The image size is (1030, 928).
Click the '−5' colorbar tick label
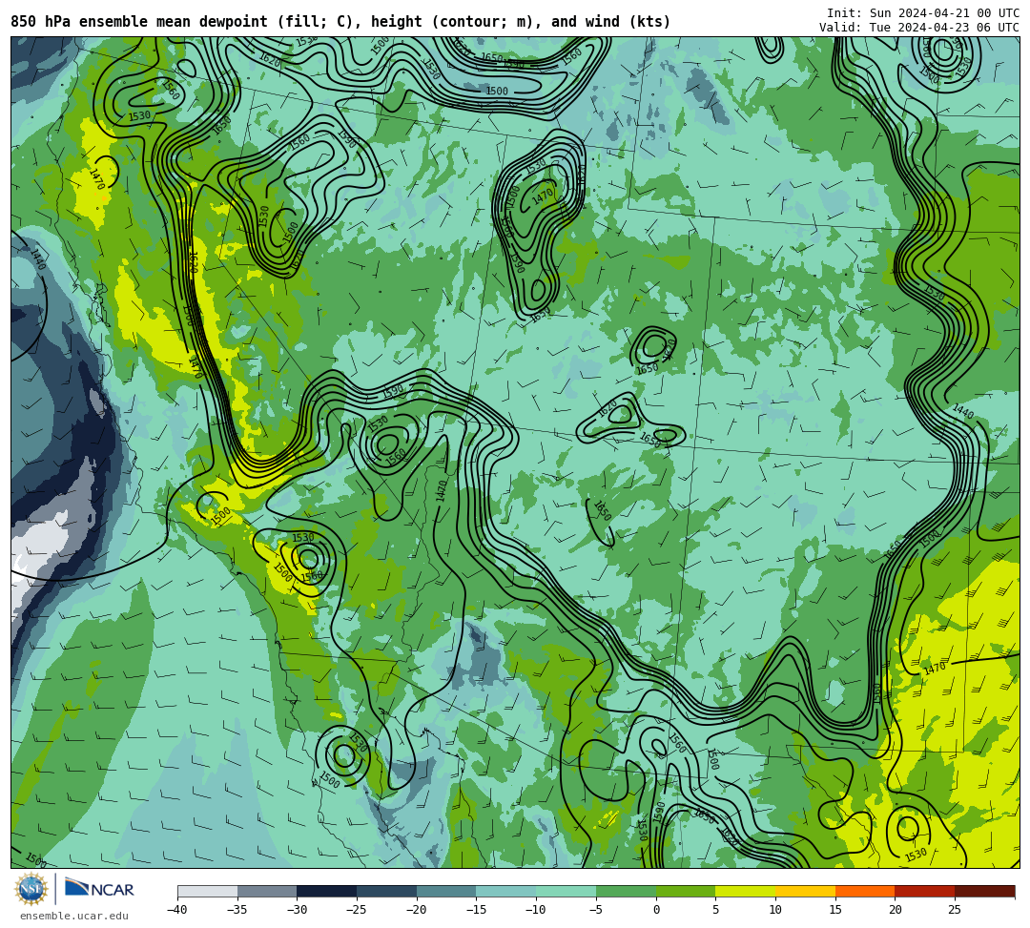595,910
